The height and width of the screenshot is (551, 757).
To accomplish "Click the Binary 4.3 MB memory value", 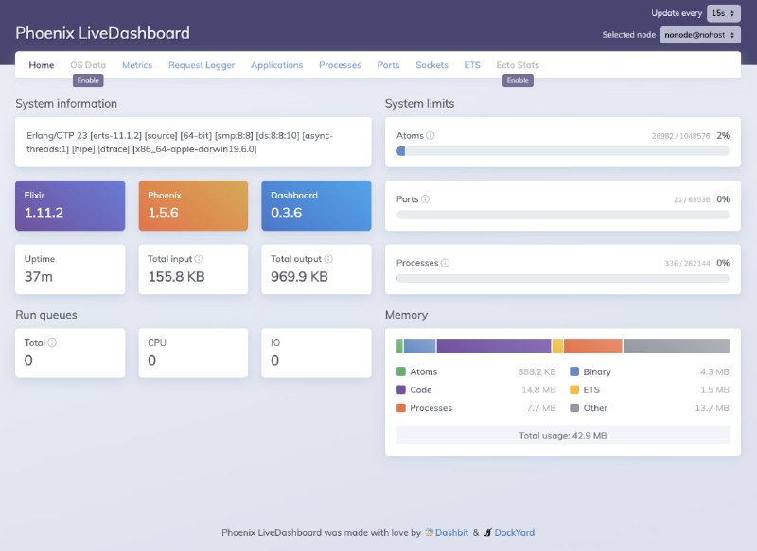I will point(714,371).
